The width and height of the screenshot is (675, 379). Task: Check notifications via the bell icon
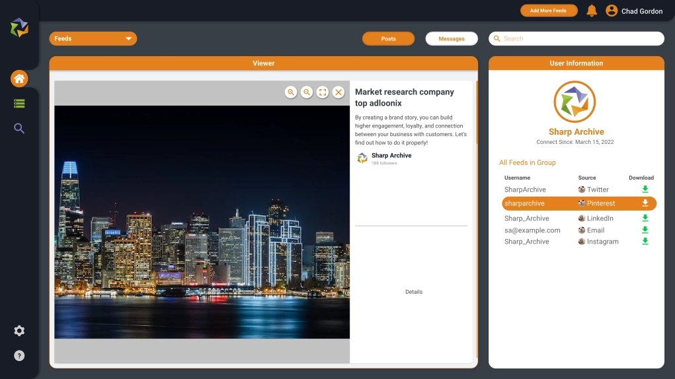click(x=592, y=11)
